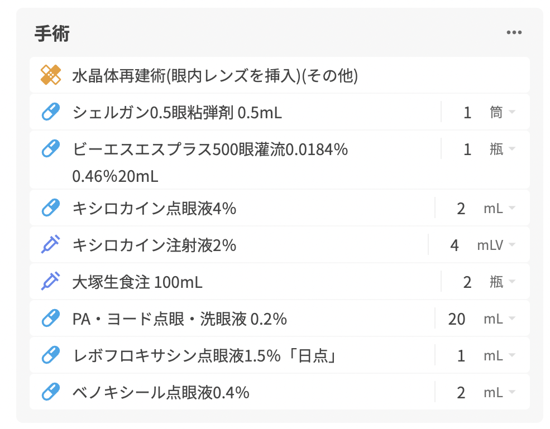The image size is (550, 429).
Task: Open the mL unit dropdown for ベノキシール点眼液
Action: point(499,393)
